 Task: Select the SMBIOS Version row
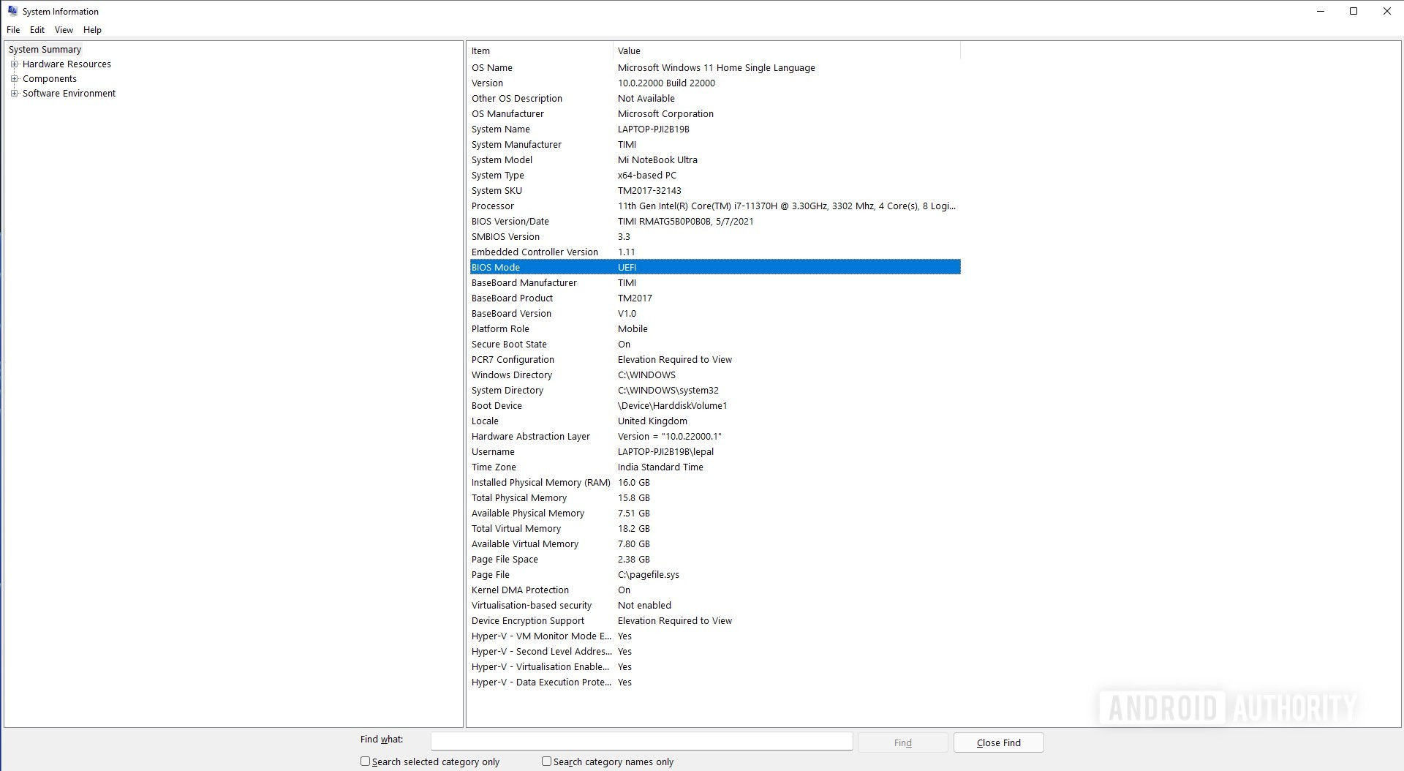click(714, 236)
